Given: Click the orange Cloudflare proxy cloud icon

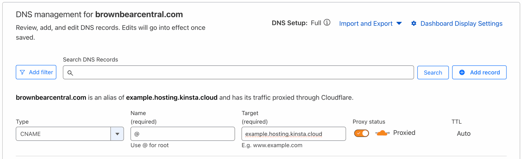Looking at the screenshot, I should (x=382, y=133).
